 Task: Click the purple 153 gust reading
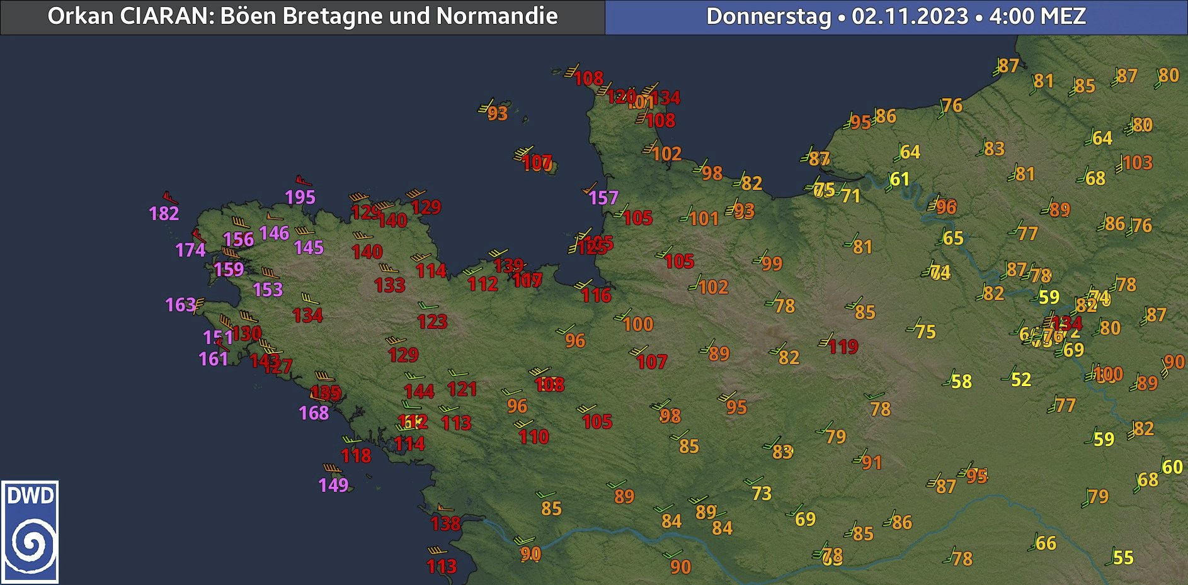268,290
